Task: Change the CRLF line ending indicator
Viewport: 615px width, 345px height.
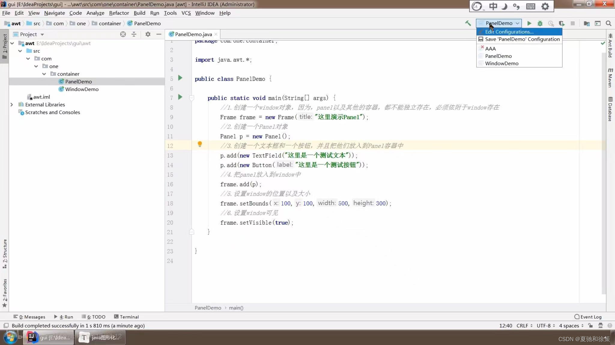Action: (523, 326)
